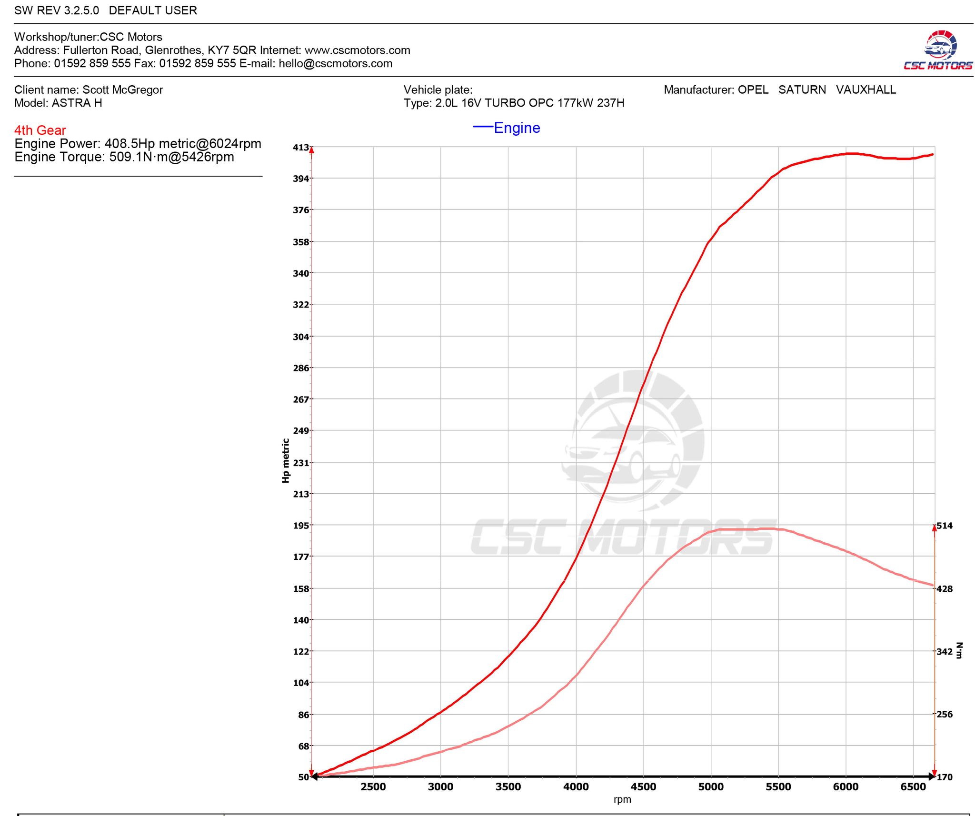
Task: Click the 4000 rpm axis label
Action: click(576, 787)
